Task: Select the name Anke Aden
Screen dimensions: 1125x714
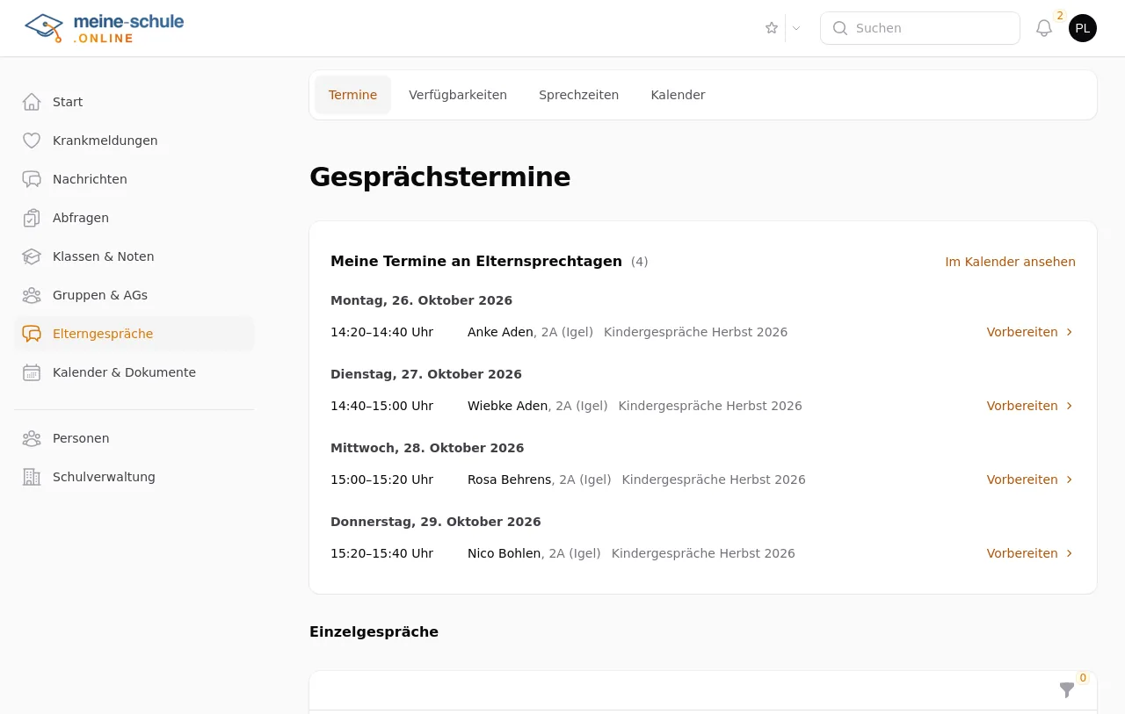Action: (500, 332)
